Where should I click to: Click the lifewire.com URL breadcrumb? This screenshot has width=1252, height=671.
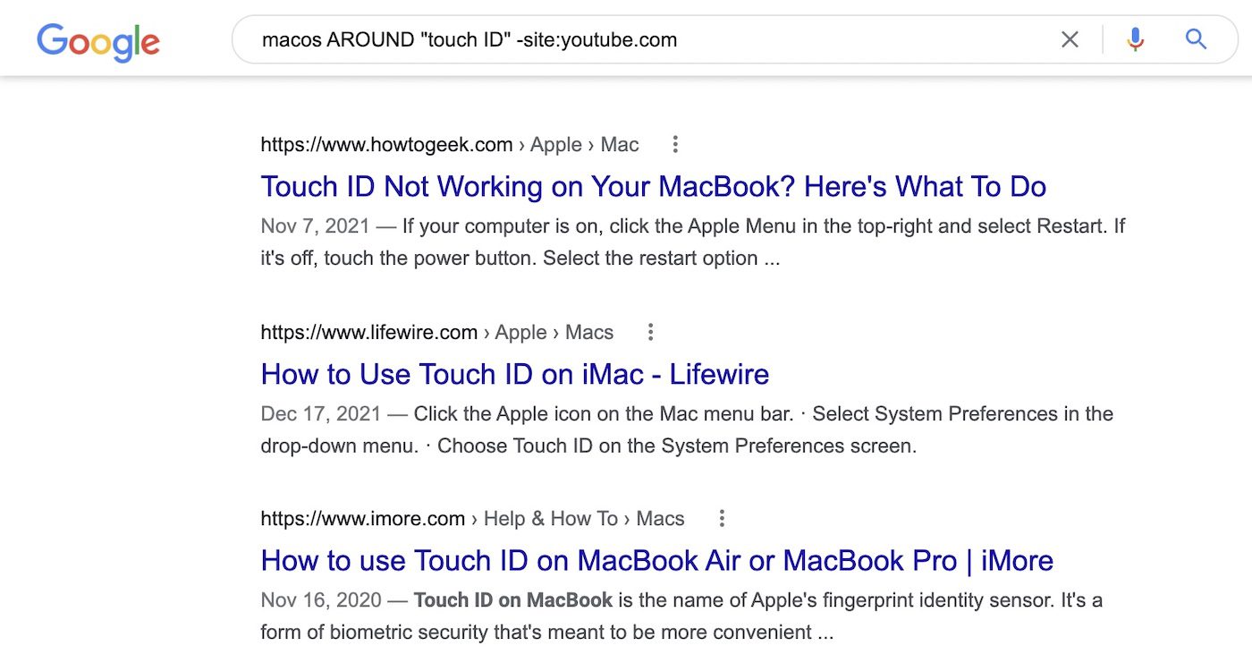pyautogui.click(x=368, y=332)
